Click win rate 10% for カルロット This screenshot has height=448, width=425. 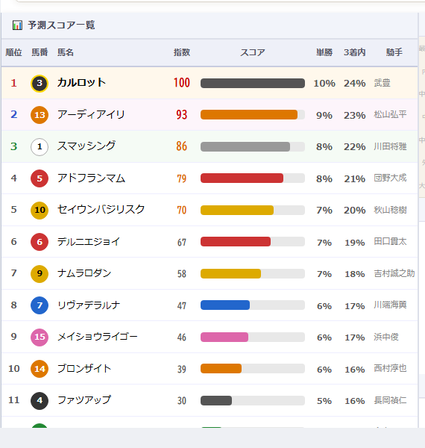(x=324, y=84)
